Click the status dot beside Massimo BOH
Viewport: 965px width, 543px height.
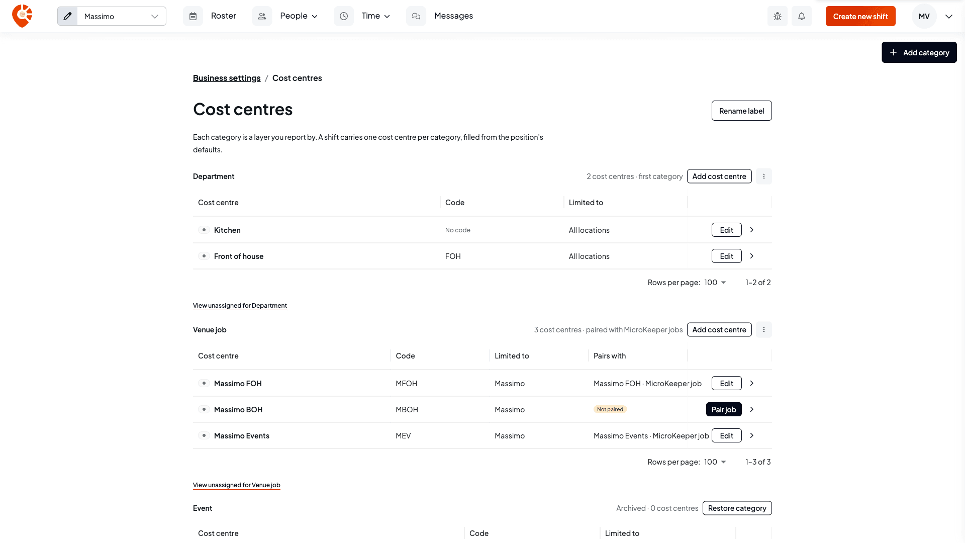tap(204, 409)
